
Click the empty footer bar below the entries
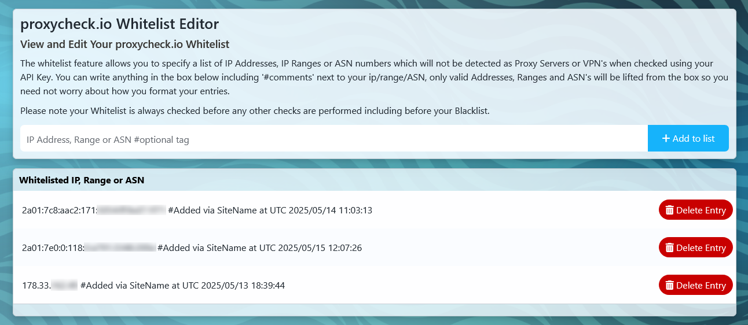pos(375,310)
